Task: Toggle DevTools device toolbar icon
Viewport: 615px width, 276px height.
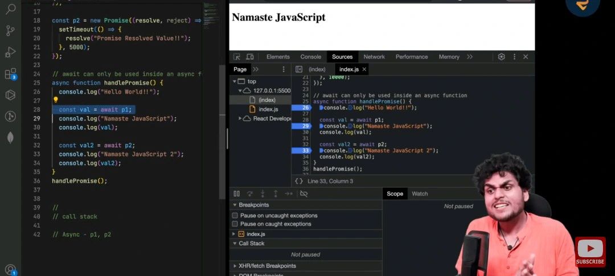Action: [250, 57]
